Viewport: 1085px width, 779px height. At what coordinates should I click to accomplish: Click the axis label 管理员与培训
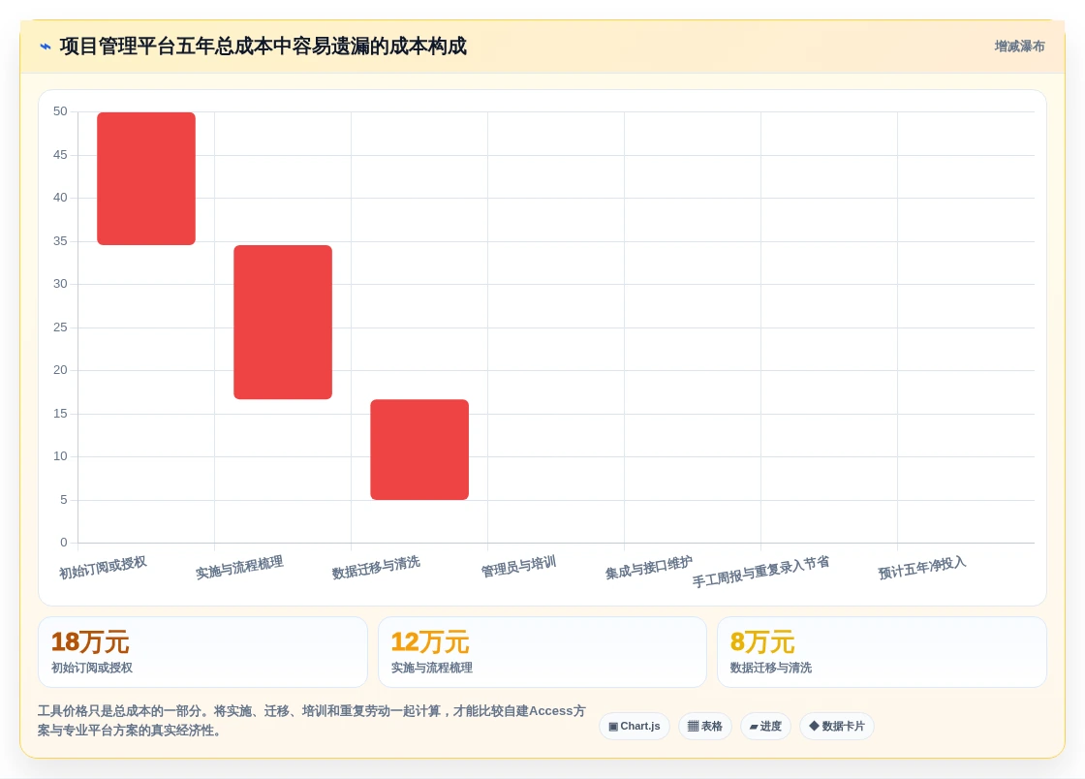518,567
